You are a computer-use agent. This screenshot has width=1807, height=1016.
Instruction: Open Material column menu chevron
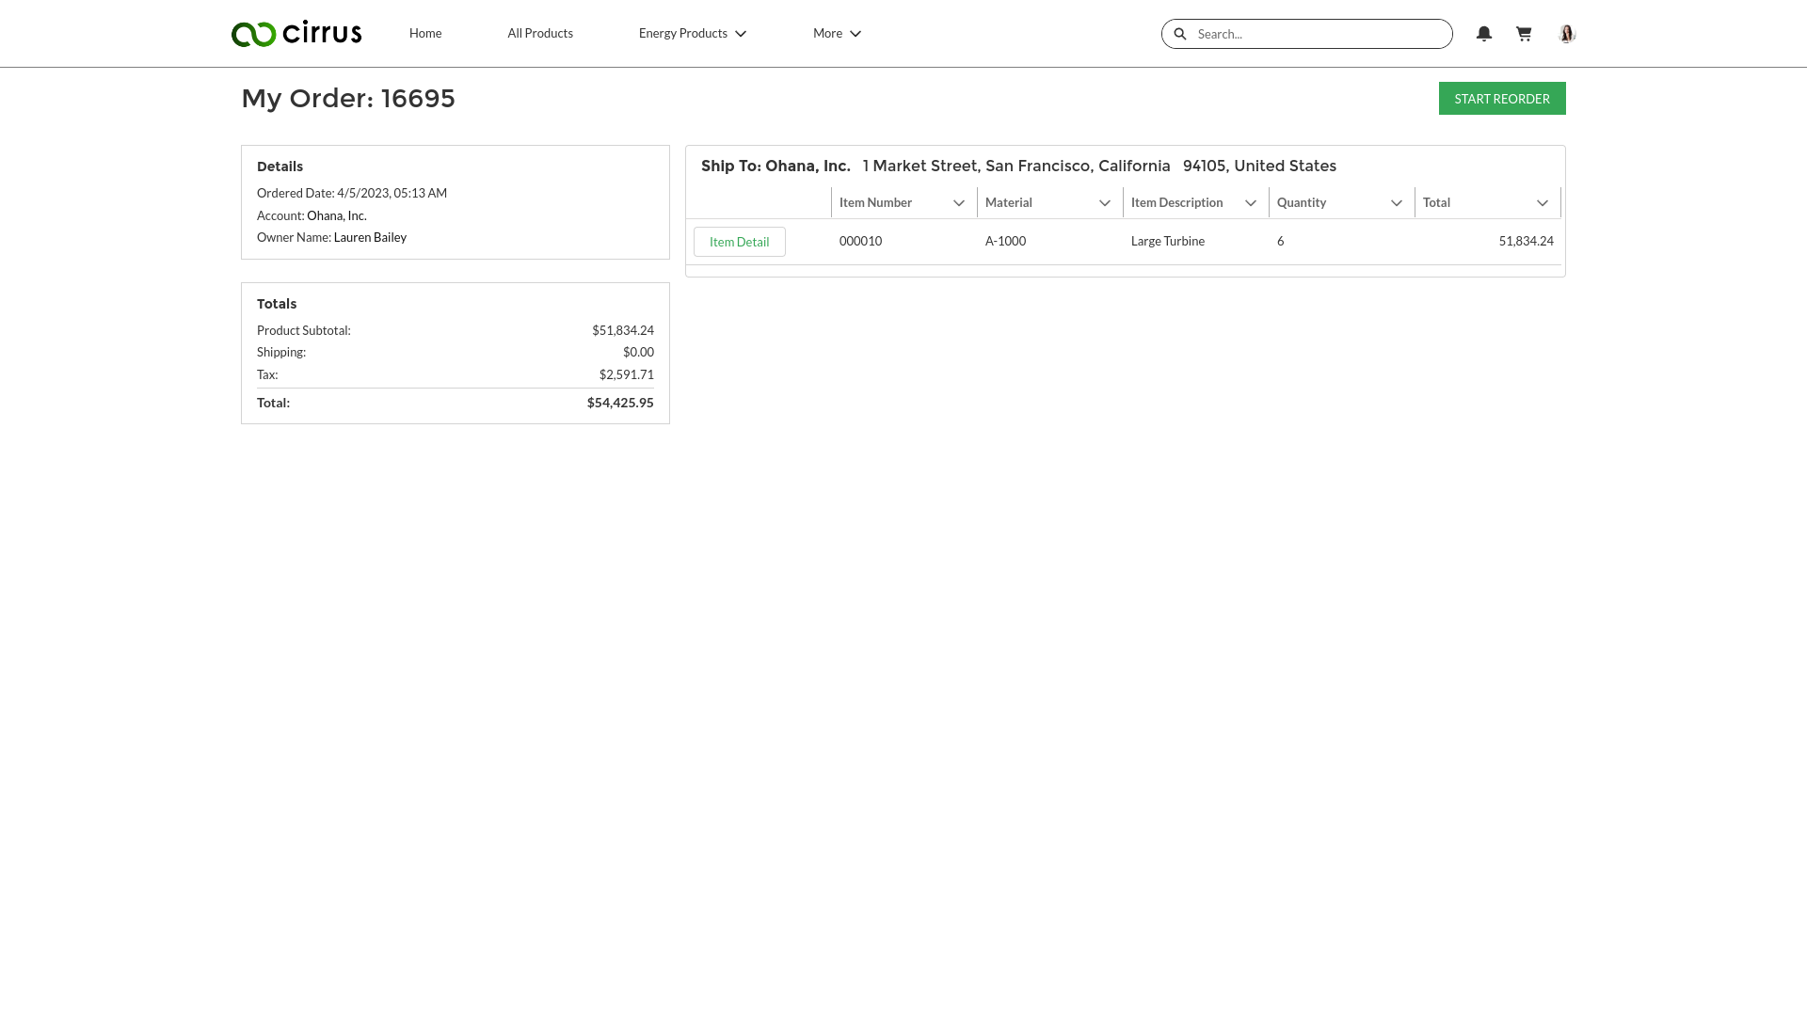click(1105, 203)
